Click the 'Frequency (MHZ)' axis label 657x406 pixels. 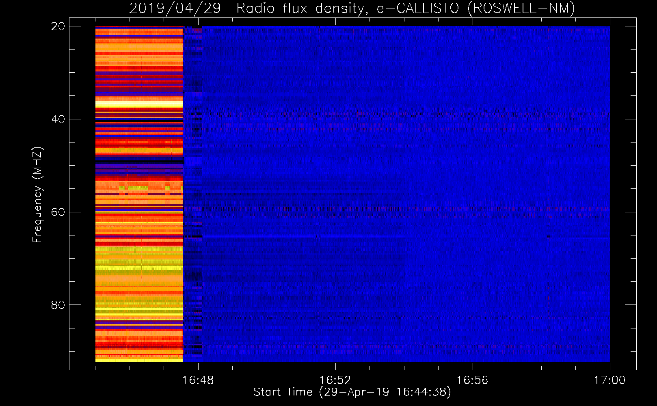tap(37, 195)
